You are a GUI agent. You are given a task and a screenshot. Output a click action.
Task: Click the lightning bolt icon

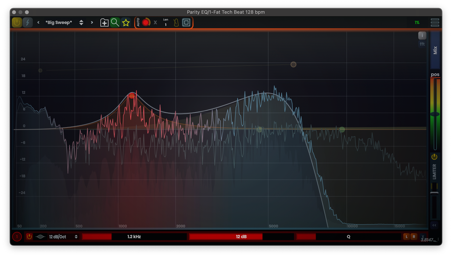tap(28, 22)
